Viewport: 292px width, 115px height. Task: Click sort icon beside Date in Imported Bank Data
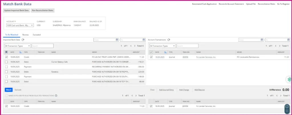pyautogui.click(x=21, y=52)
